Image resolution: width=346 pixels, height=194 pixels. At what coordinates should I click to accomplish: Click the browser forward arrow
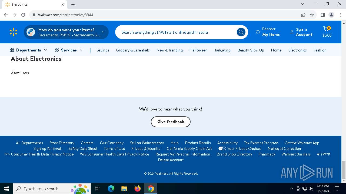(x=15, y=15)
